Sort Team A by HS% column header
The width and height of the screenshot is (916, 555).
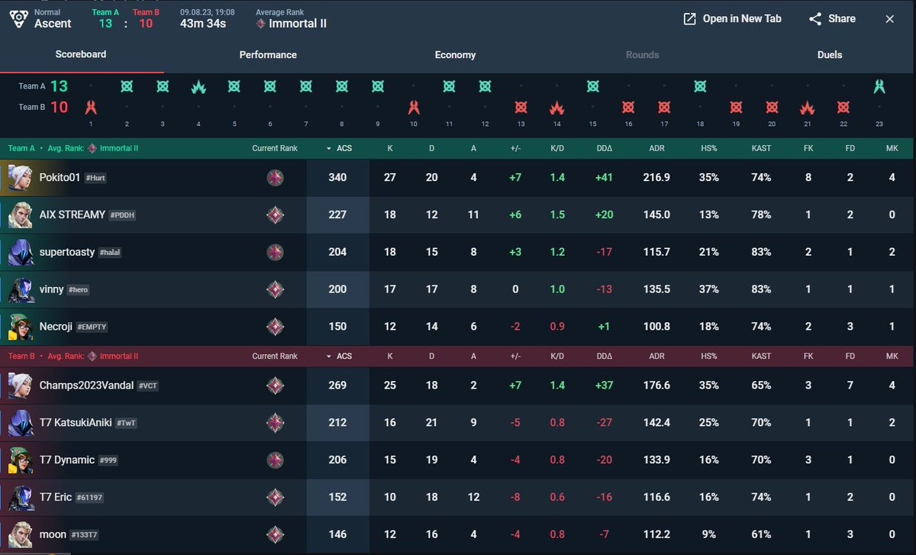(x=709, y=148)
